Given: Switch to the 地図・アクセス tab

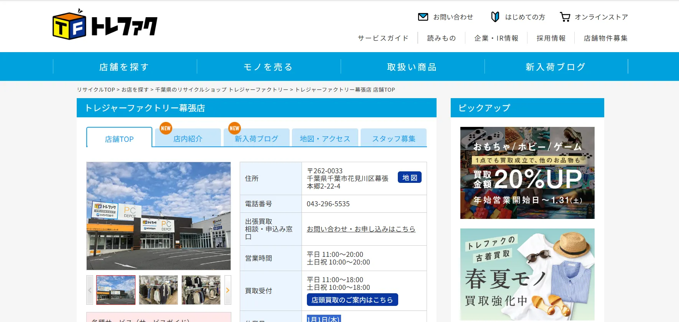Looking at the screenshot, I should (325, 139).
